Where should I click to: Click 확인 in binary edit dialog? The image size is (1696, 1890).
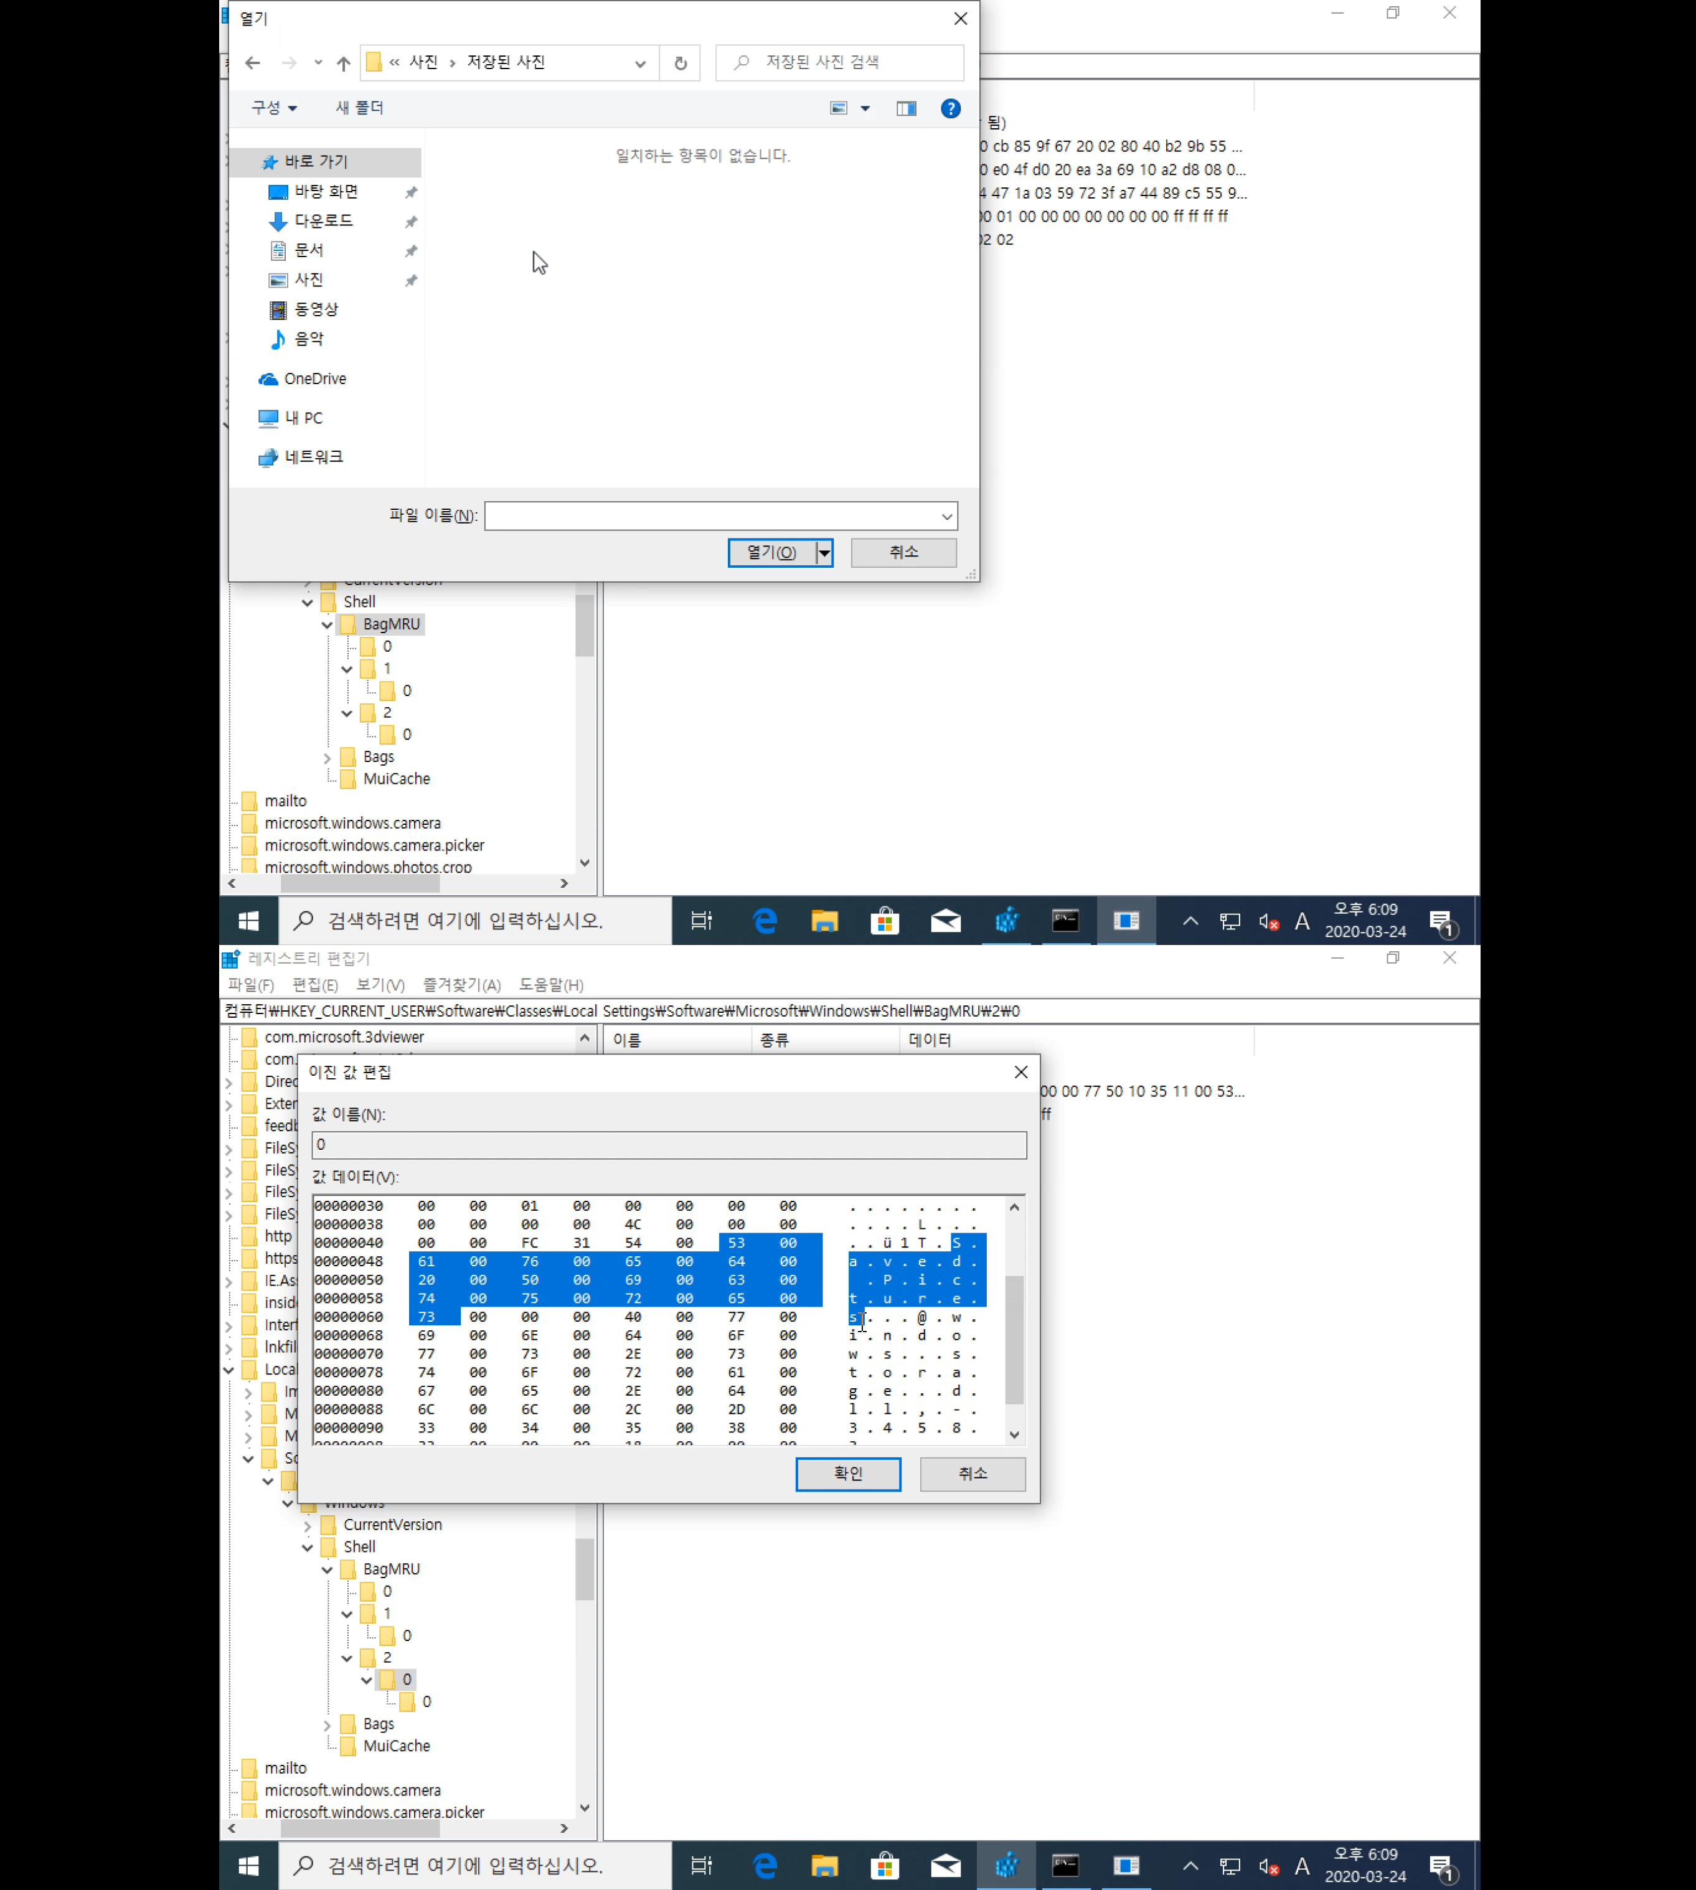847,1474
